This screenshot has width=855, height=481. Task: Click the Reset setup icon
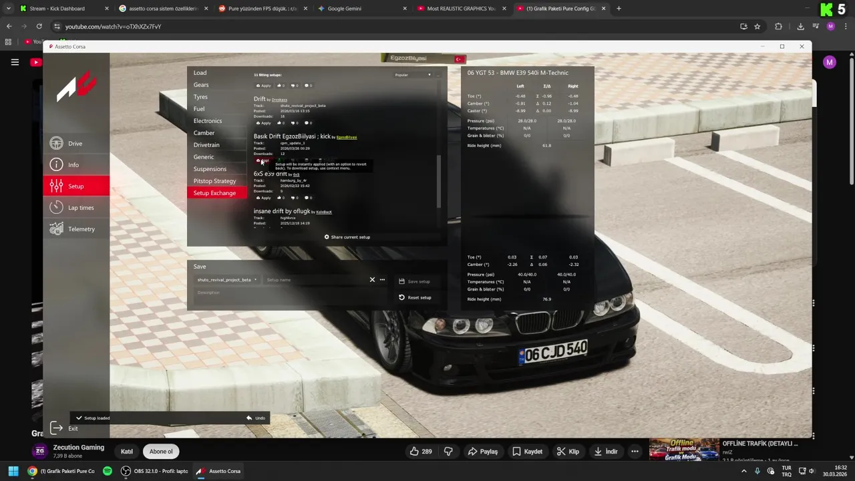tap(401, 297)
